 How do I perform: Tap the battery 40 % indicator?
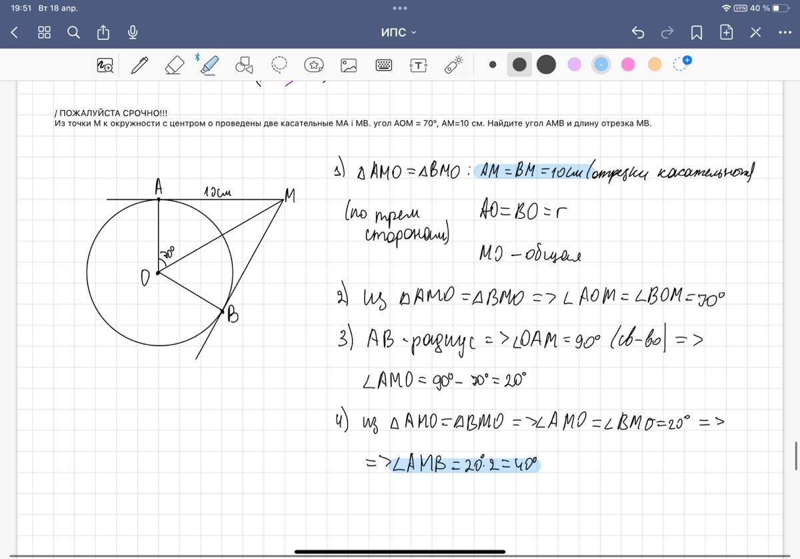(x=769, y=8)
